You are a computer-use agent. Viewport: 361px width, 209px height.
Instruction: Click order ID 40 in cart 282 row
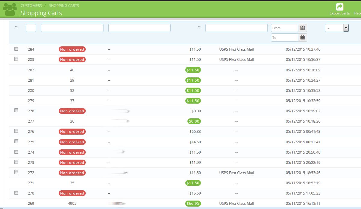coord(72,70)
